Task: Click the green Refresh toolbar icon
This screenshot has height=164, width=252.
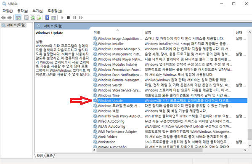Action: pos(33,18)
